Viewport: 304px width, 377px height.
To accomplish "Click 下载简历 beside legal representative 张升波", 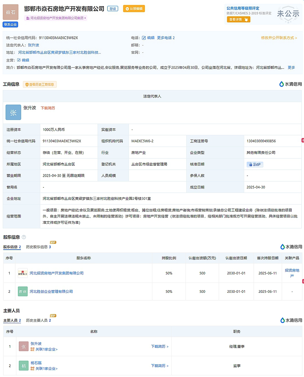I will [x=48, y=108].
